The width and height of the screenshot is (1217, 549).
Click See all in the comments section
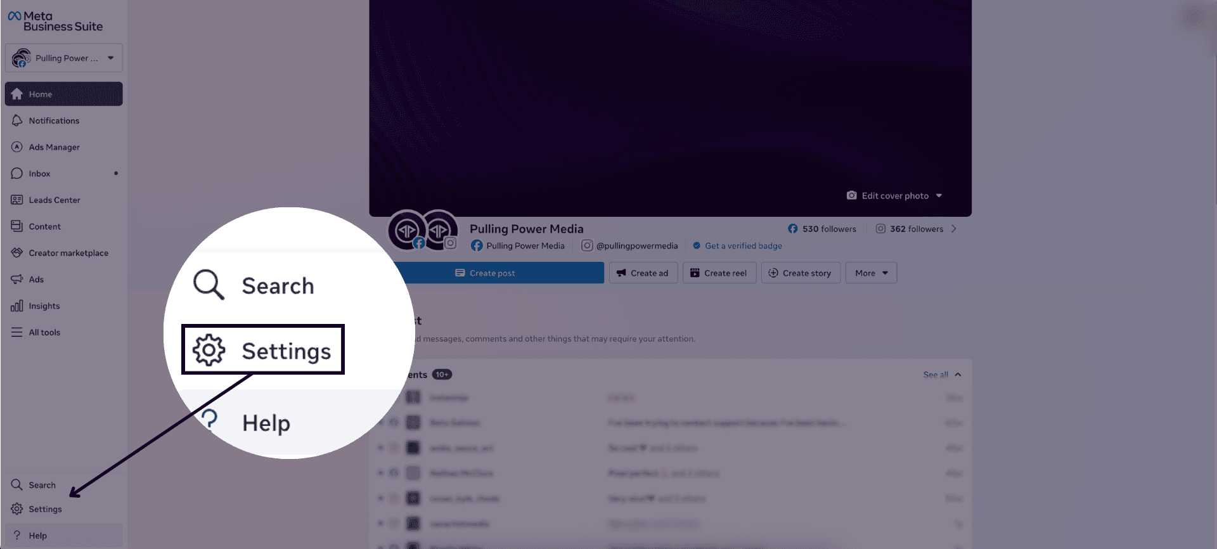[936, 375]
